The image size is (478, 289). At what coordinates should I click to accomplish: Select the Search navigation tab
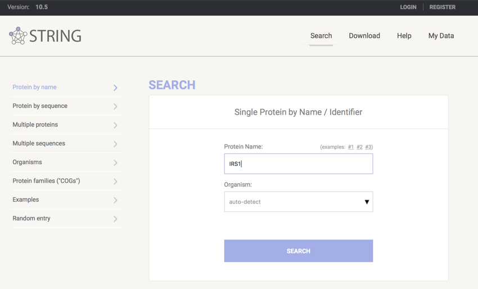point(321,35)
